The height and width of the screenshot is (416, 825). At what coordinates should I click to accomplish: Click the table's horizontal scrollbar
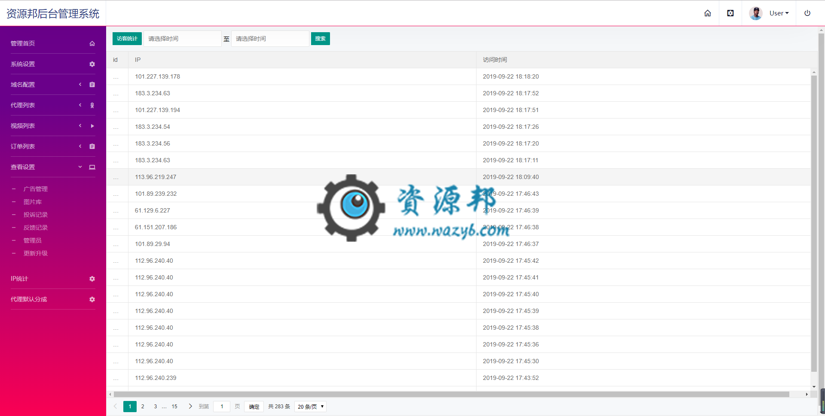[451, 394]
